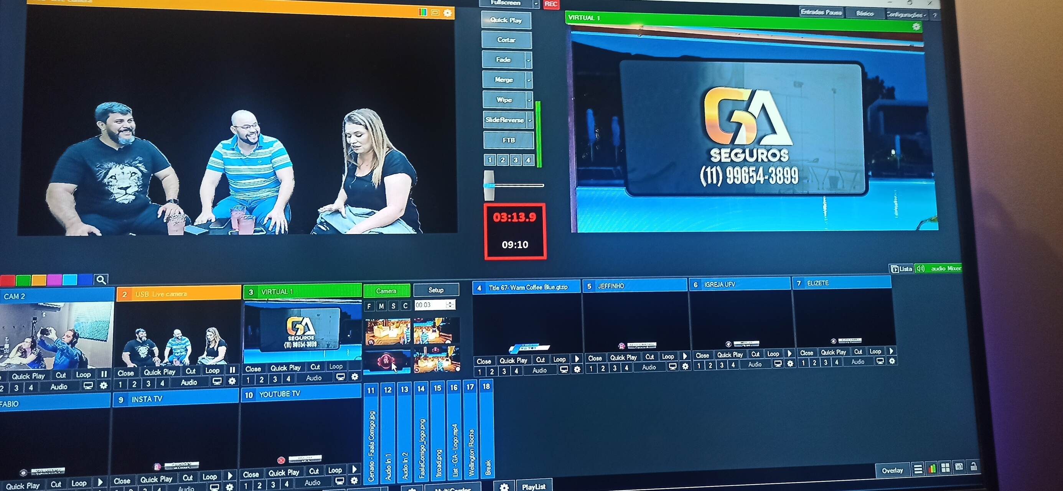
Task: Click the top Quick Play transition button
Action: tap(506, 20)
